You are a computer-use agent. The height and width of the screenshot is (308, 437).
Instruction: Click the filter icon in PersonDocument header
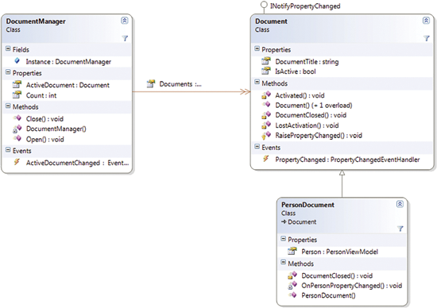[x=400, y=229]
